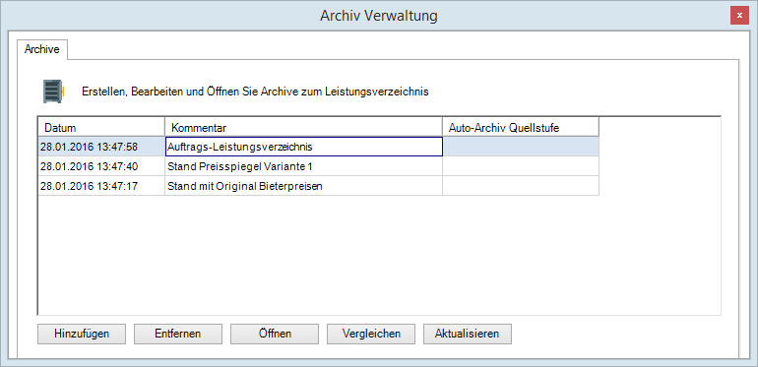Screen dimensions: 758x367
Task: Compare archives with the Vergleichen button
Action: (371, 334)
